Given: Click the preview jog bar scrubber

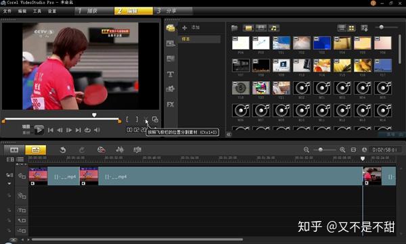Looking at the screenshot, I should [94, 115].
